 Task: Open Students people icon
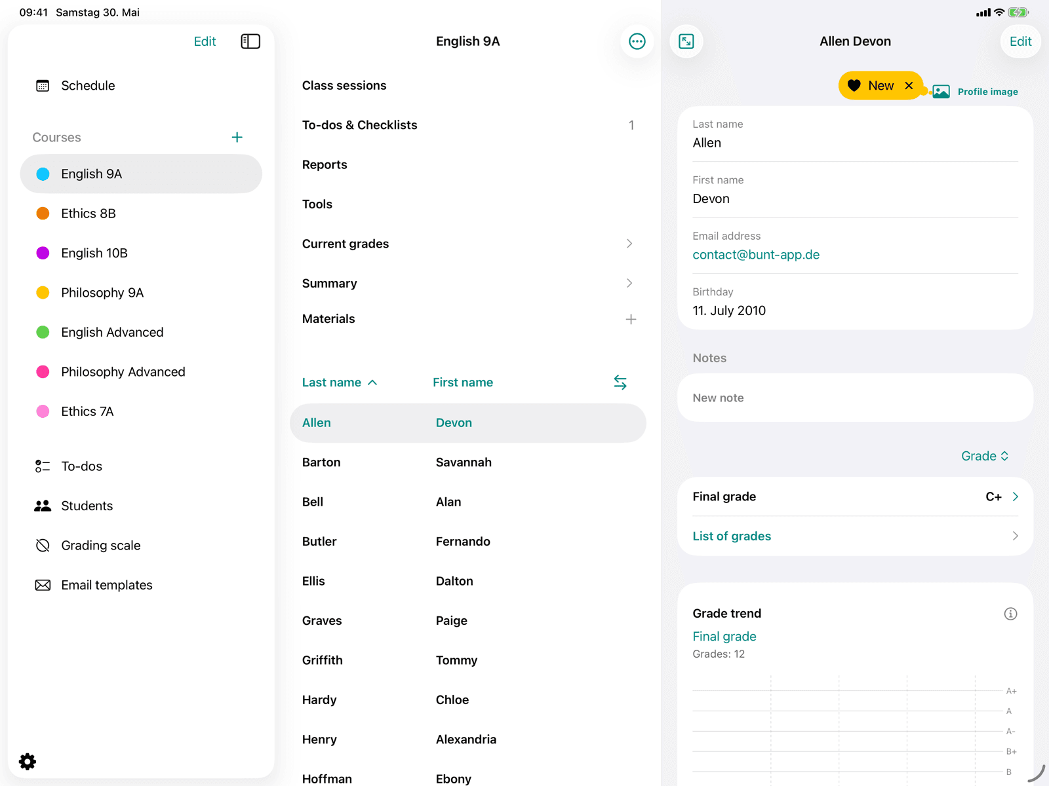pyautogui.click(x=43, y=506)
